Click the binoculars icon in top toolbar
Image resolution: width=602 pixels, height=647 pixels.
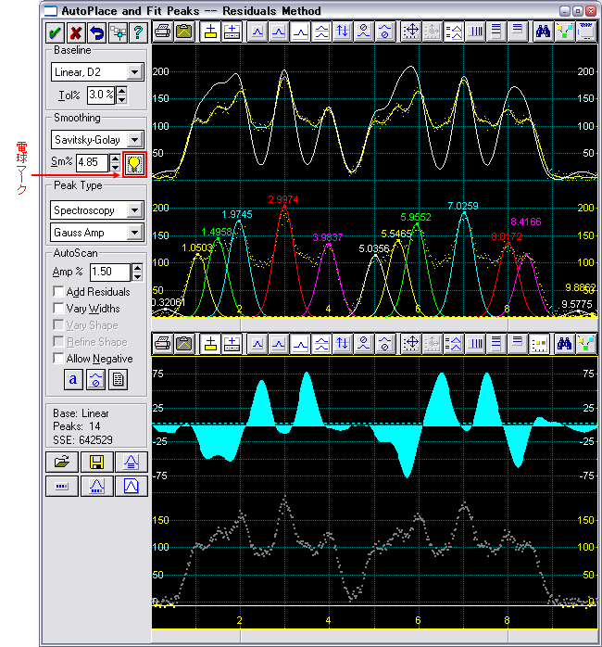544,32
